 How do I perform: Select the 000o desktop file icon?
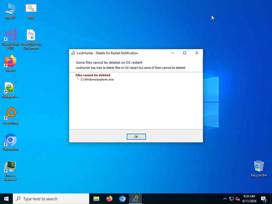31,11
